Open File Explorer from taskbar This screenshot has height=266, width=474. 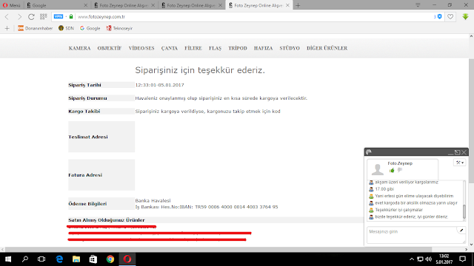click(76, 259)
